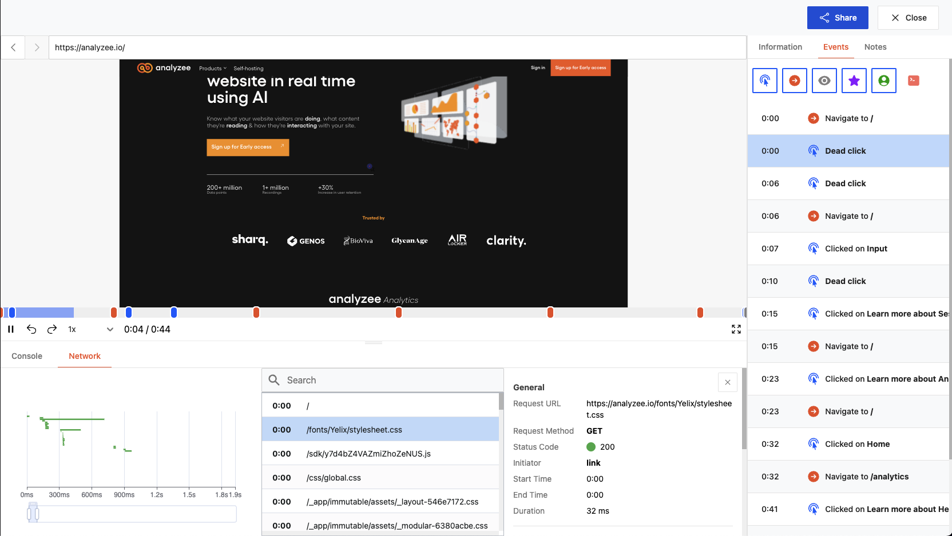Image resolution: width=952 pixels, height=536 pixels.
Task: Toggle the navigation events filter icon
Action: (795, 81)
